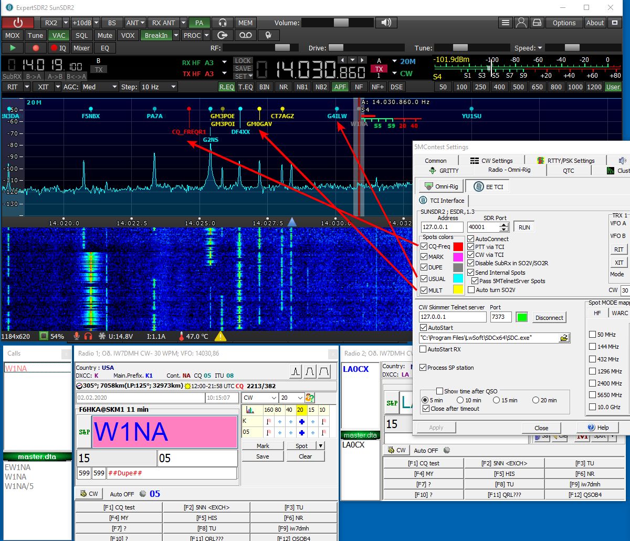Click the headphones monitoring icon

(223, 23)
